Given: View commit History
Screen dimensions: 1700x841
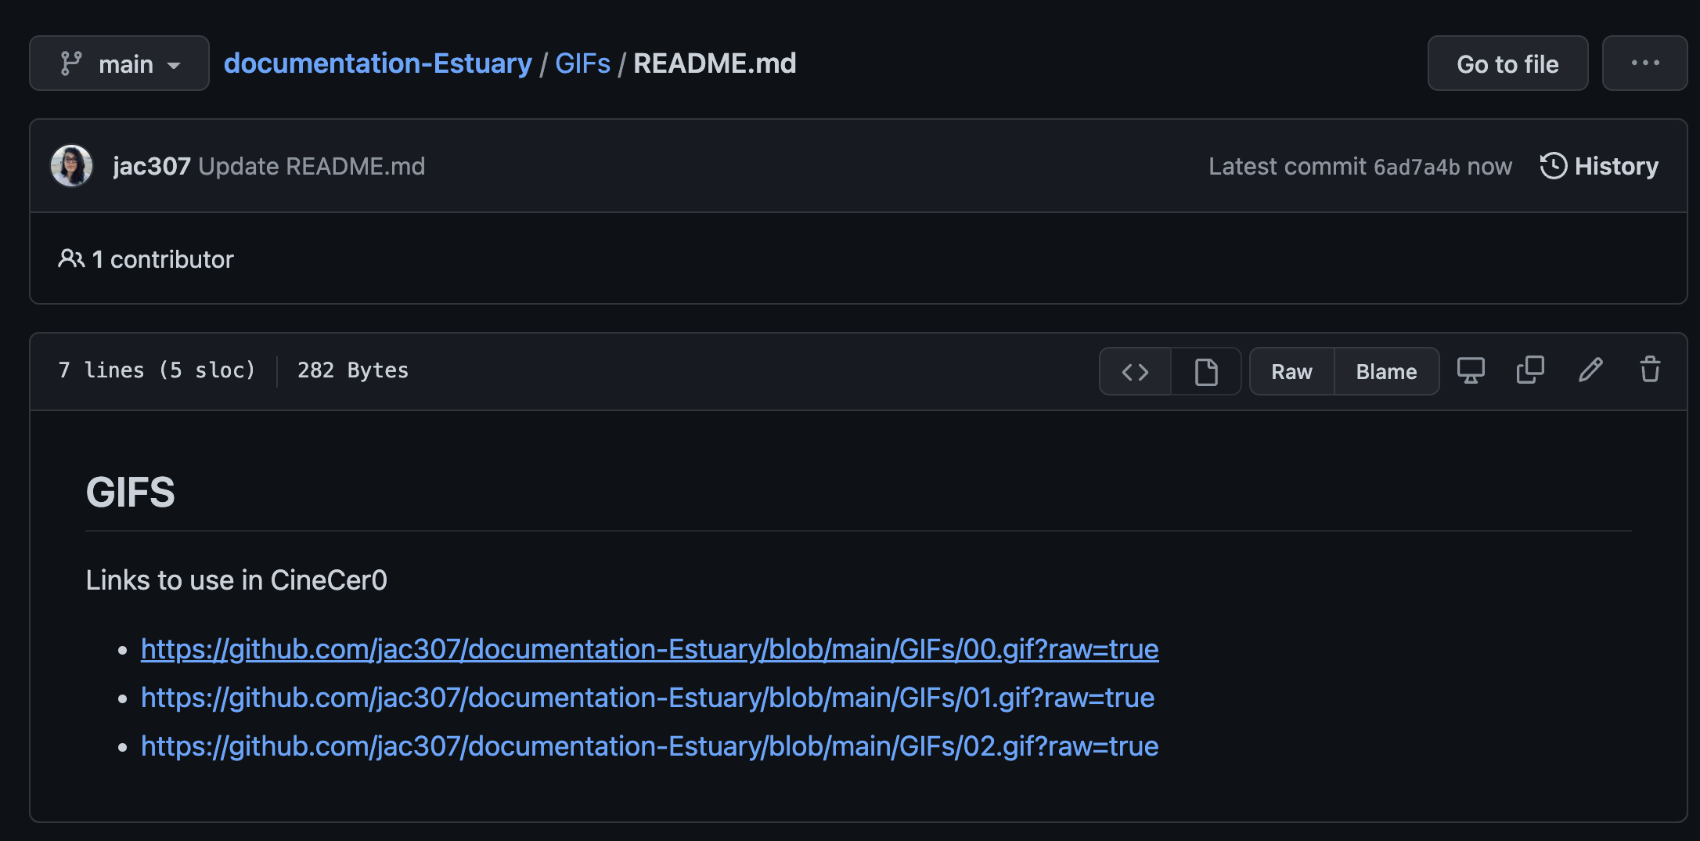Looking at the screenshot, I should (1599, 166).
